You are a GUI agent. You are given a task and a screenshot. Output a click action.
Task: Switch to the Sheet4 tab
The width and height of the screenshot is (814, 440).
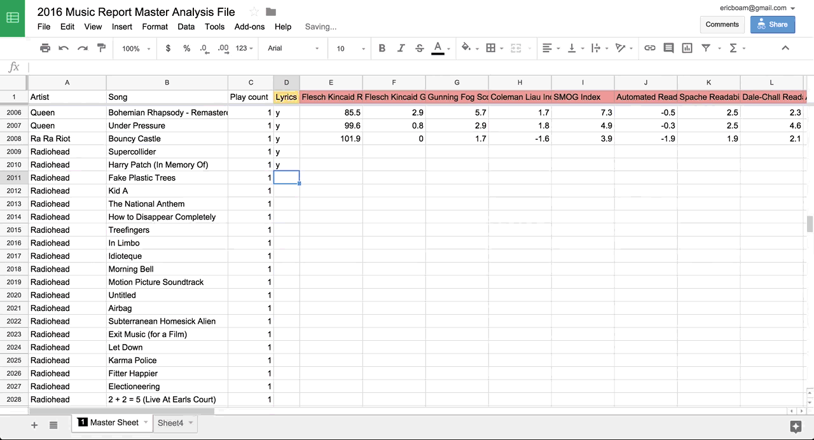click(x=170, y=423)
